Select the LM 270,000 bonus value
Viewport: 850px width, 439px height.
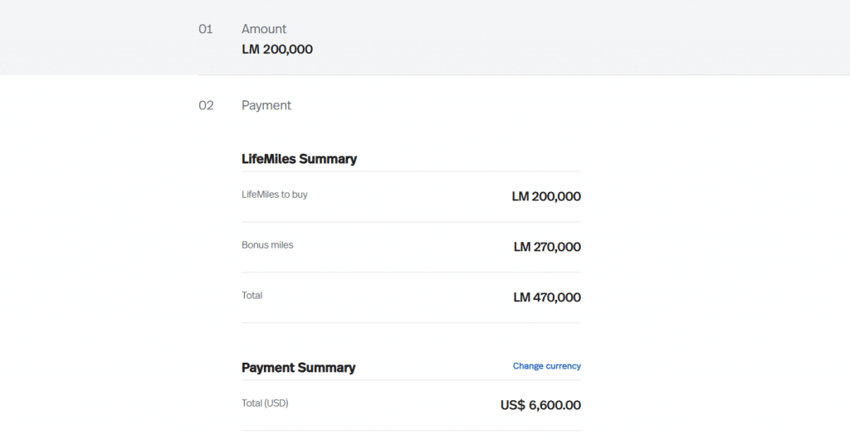point(547,247)
